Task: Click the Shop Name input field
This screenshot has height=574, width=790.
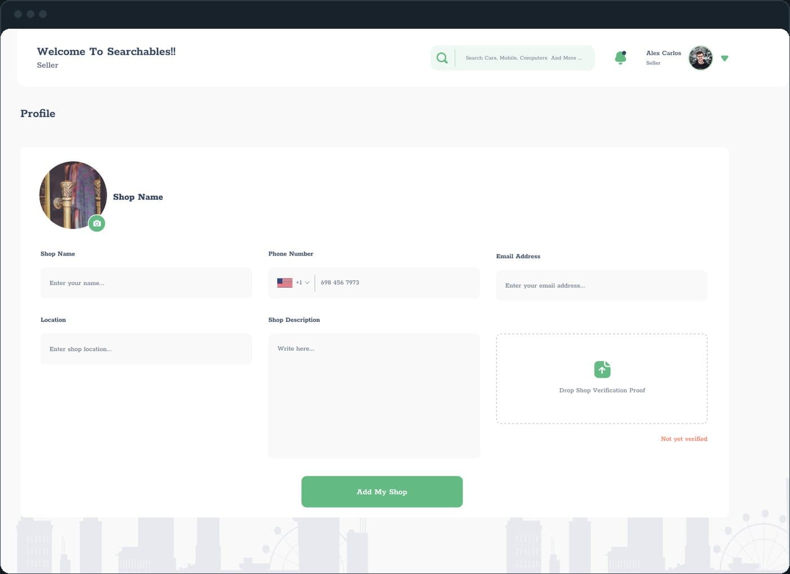Action: [146, 283]
